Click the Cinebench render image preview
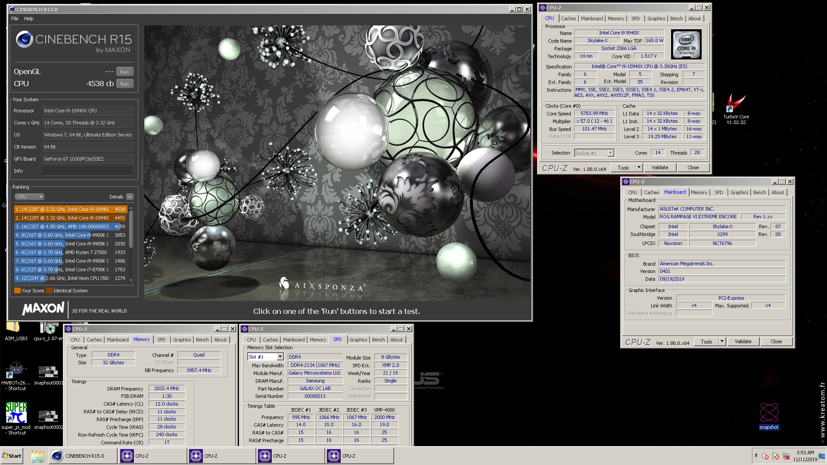This screenshot has height=465, width=827. [x=337, y=163]
